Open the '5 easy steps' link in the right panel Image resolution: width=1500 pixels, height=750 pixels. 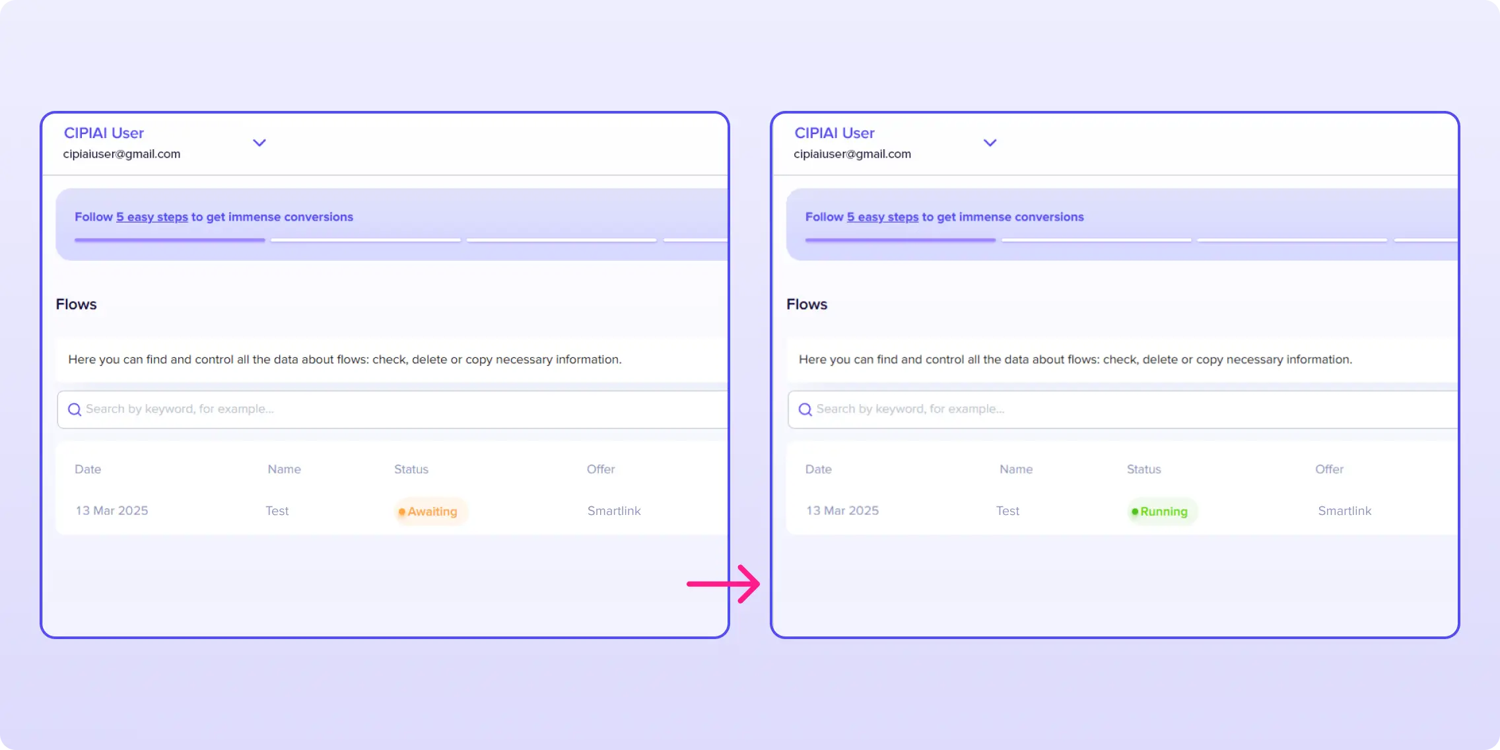point(883,217)
